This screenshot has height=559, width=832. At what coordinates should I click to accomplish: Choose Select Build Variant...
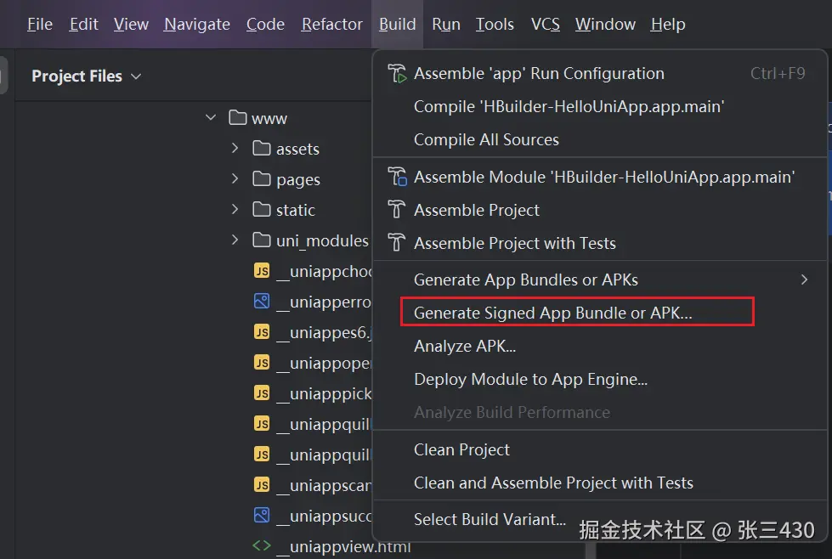tap(600, 519)
